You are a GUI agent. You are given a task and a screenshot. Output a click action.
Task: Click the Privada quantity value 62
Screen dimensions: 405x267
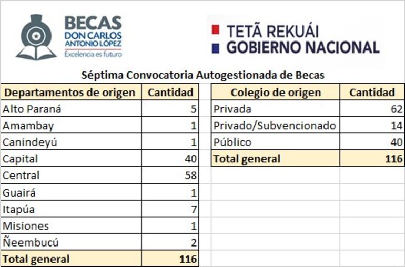(372, 109)
